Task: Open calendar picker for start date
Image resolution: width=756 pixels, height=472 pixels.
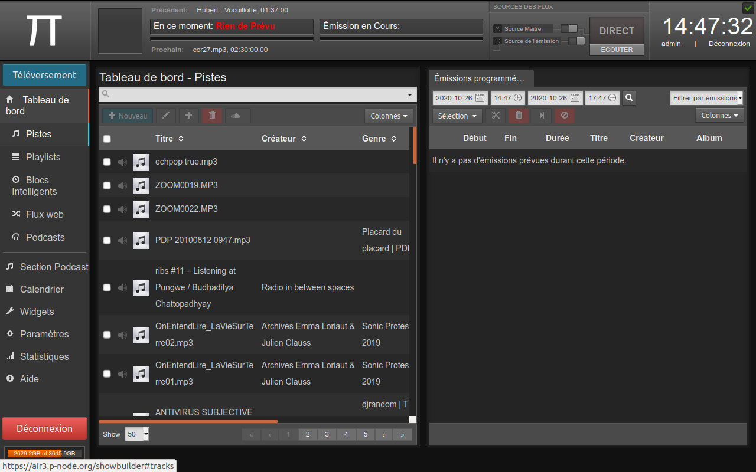Action: (480, 98)
